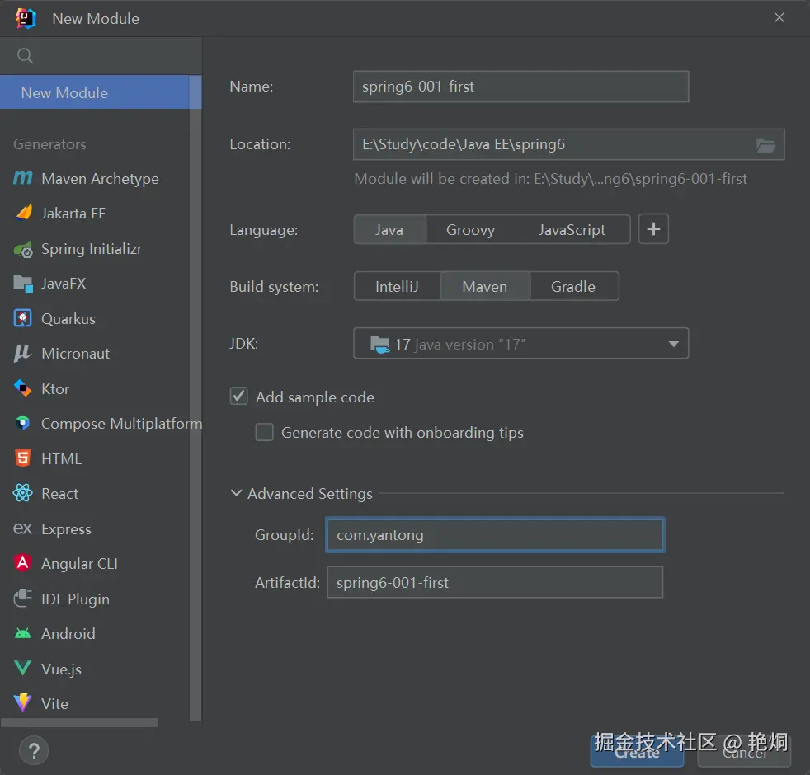This screenshot has width=810, height=775.
Task: Click the HTML5 icon
Action: tap(23, 458)
